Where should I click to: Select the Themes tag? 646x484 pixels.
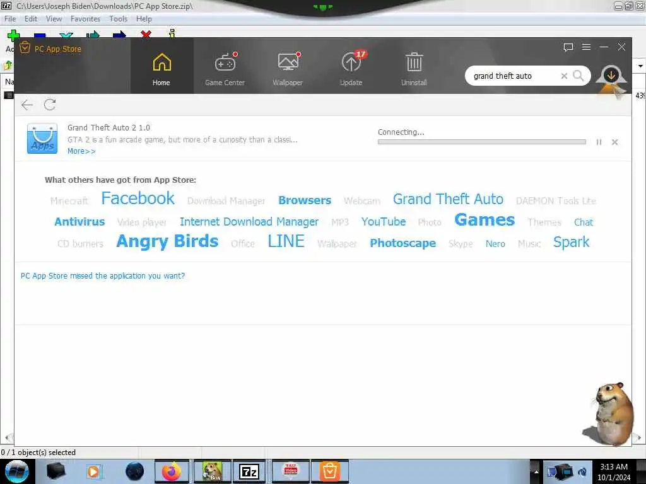click(544, 222)
